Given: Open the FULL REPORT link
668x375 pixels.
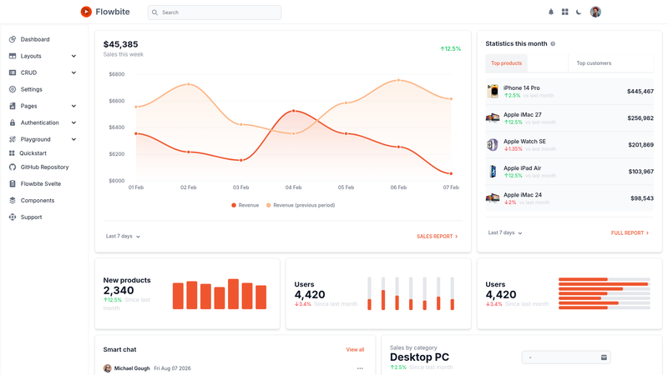Looking at the screenshot, I should click(630, 233).
